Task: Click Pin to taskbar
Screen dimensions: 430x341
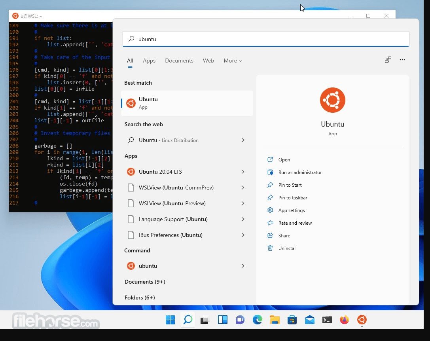Action: tap(293, 197)
